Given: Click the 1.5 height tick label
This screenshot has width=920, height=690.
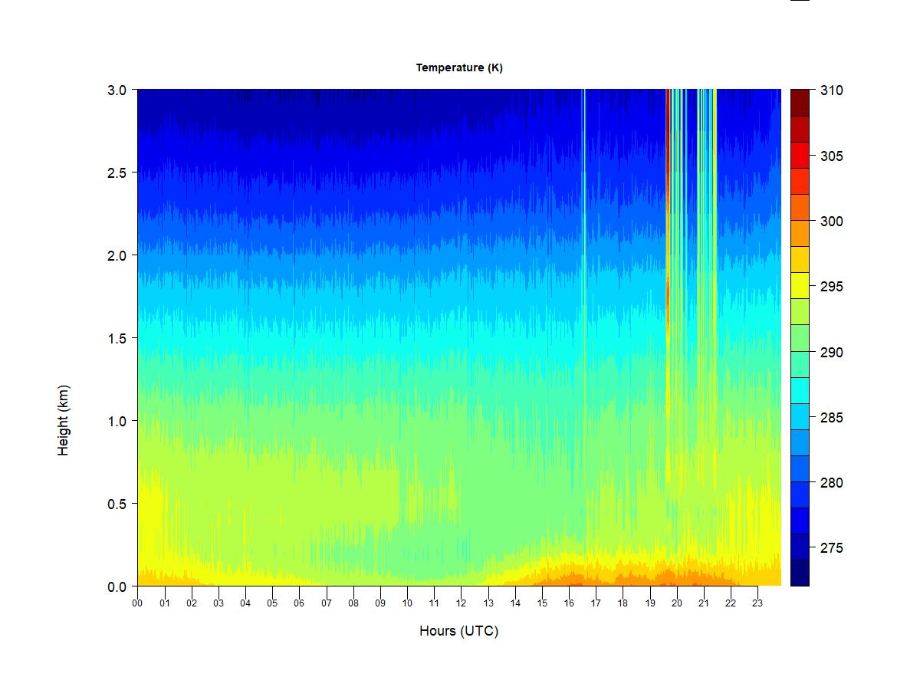Looking at the screenshot, I should tap(117, 338).
